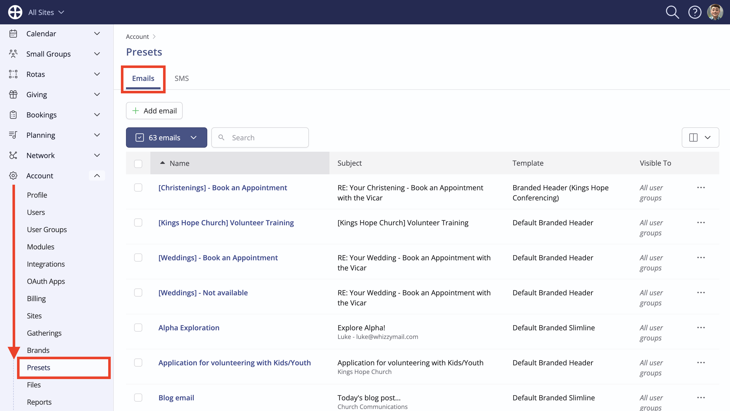Open the Alpha Exploration preset link
Viewport: 730px width, 411px height.
pyautogui.click(x=189, y=328)
